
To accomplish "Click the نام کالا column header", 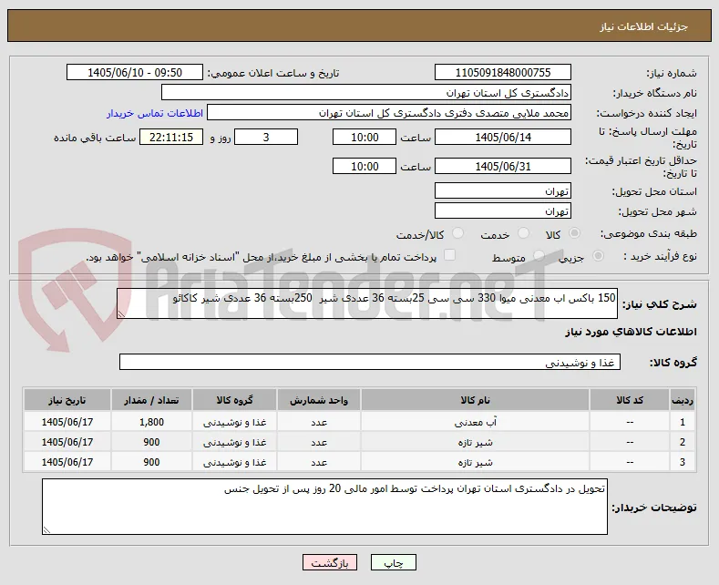I will pyautogui.click(x=475, y=400).
